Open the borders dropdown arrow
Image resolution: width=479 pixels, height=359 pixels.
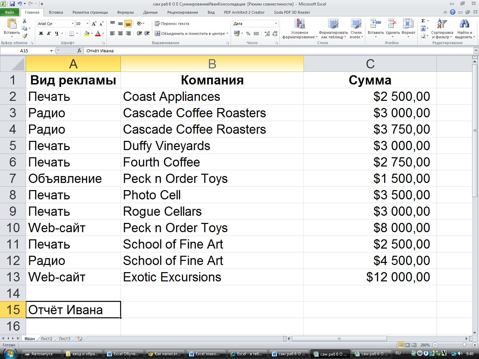77,34
